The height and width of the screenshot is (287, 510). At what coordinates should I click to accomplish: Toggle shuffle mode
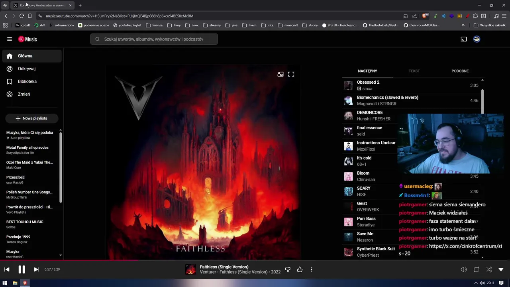pos(489,269)
